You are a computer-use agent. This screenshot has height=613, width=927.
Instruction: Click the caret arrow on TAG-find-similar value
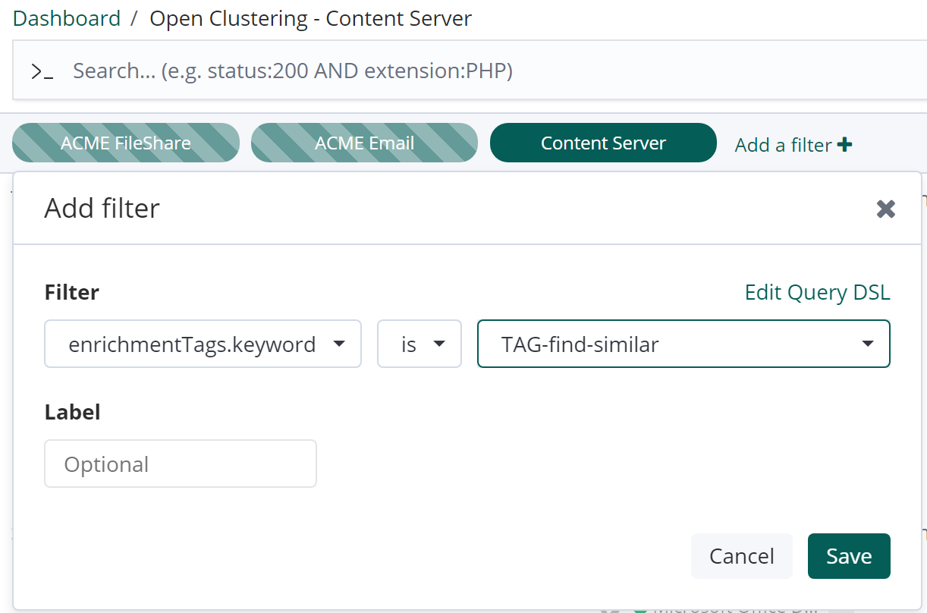tap(868, 344)
